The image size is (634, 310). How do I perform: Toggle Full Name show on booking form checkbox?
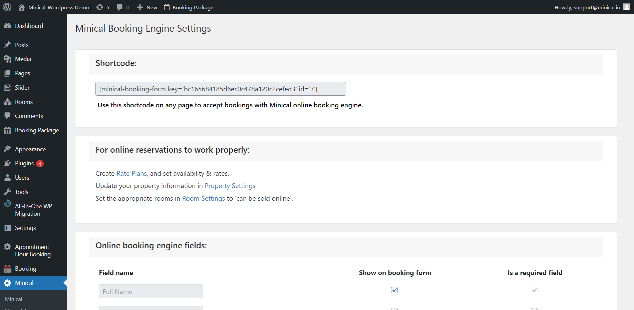point(394,290)
